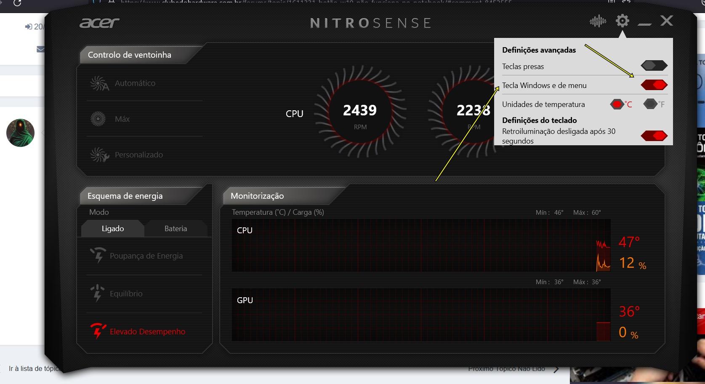Screen dimensions: 705x384
Task: Click the browser reload icon
Action: [17, 3]
